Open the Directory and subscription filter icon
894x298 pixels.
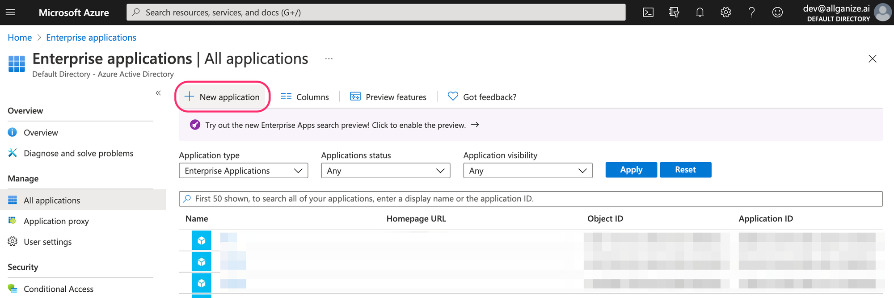[674, 13]
